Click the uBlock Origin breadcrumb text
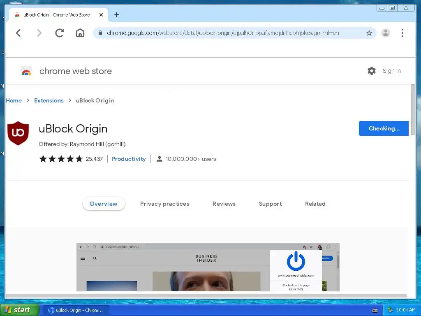The height and width of the screenshot is (316, 421). coord(95,100)
